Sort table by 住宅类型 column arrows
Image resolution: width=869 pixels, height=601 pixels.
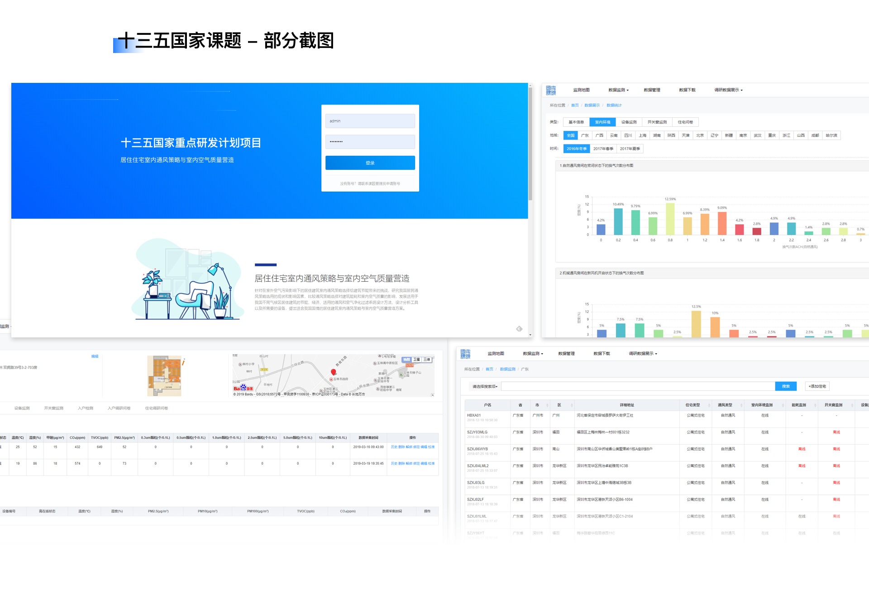point(708,405)
